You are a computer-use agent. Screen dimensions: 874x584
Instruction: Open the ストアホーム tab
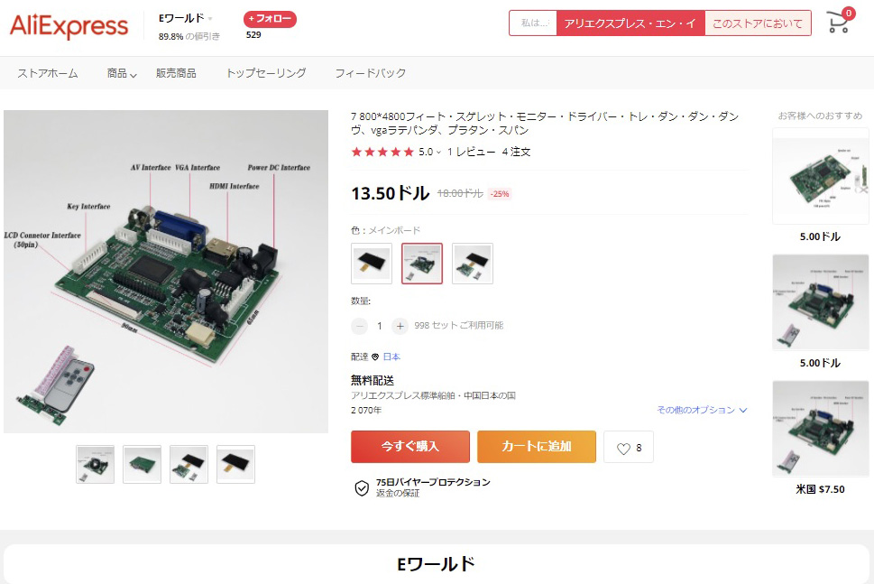click(x=48, y=73)
